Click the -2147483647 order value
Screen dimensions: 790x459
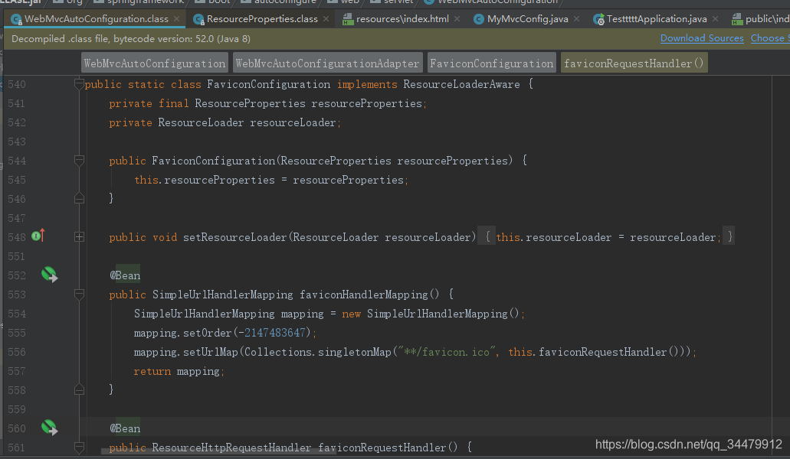pyautogui.click(x=272, y=333)
